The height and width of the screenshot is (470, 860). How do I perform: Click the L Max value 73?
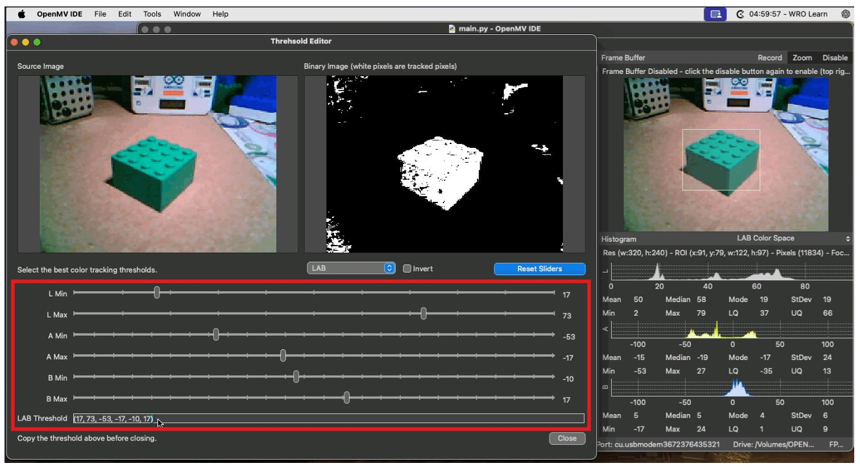point(566,316)
